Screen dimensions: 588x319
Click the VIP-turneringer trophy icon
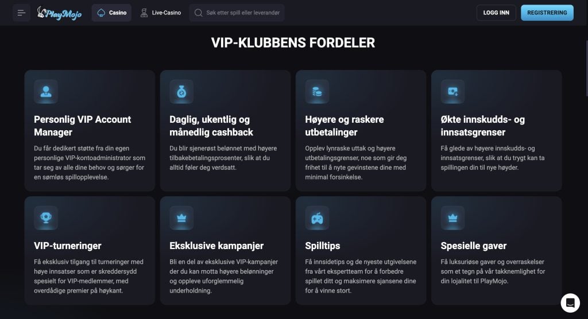[46, 217]
